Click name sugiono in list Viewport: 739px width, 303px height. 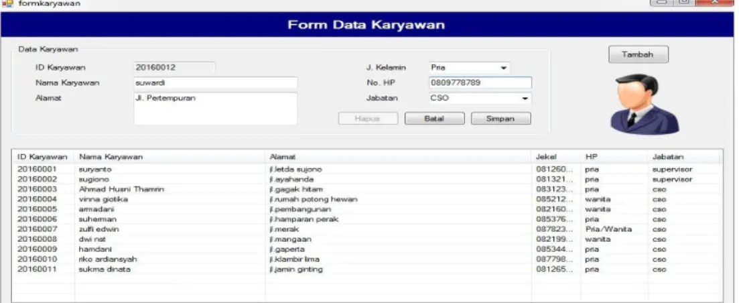pyautogui.click(x=94, y=180)
